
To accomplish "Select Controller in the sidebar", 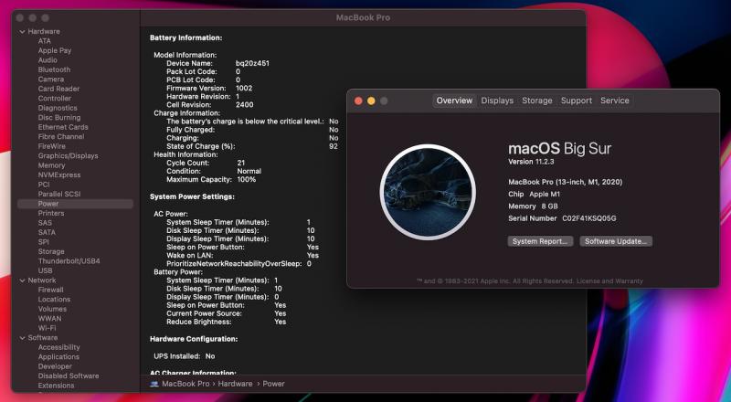I will coord(55,99).
